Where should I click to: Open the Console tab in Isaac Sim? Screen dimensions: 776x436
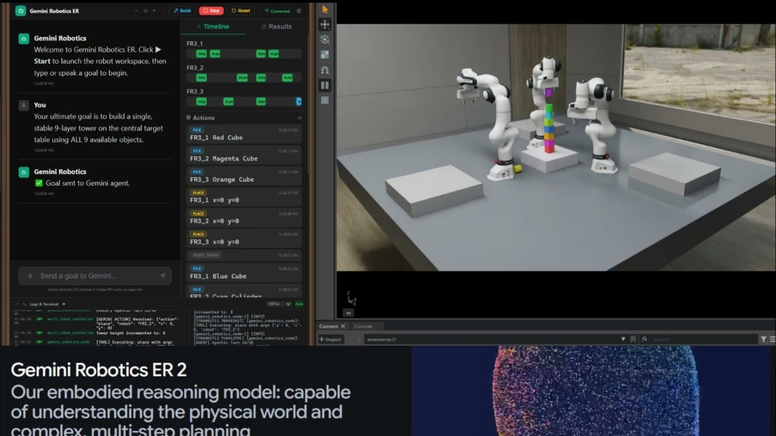click(x=363, y=326)
